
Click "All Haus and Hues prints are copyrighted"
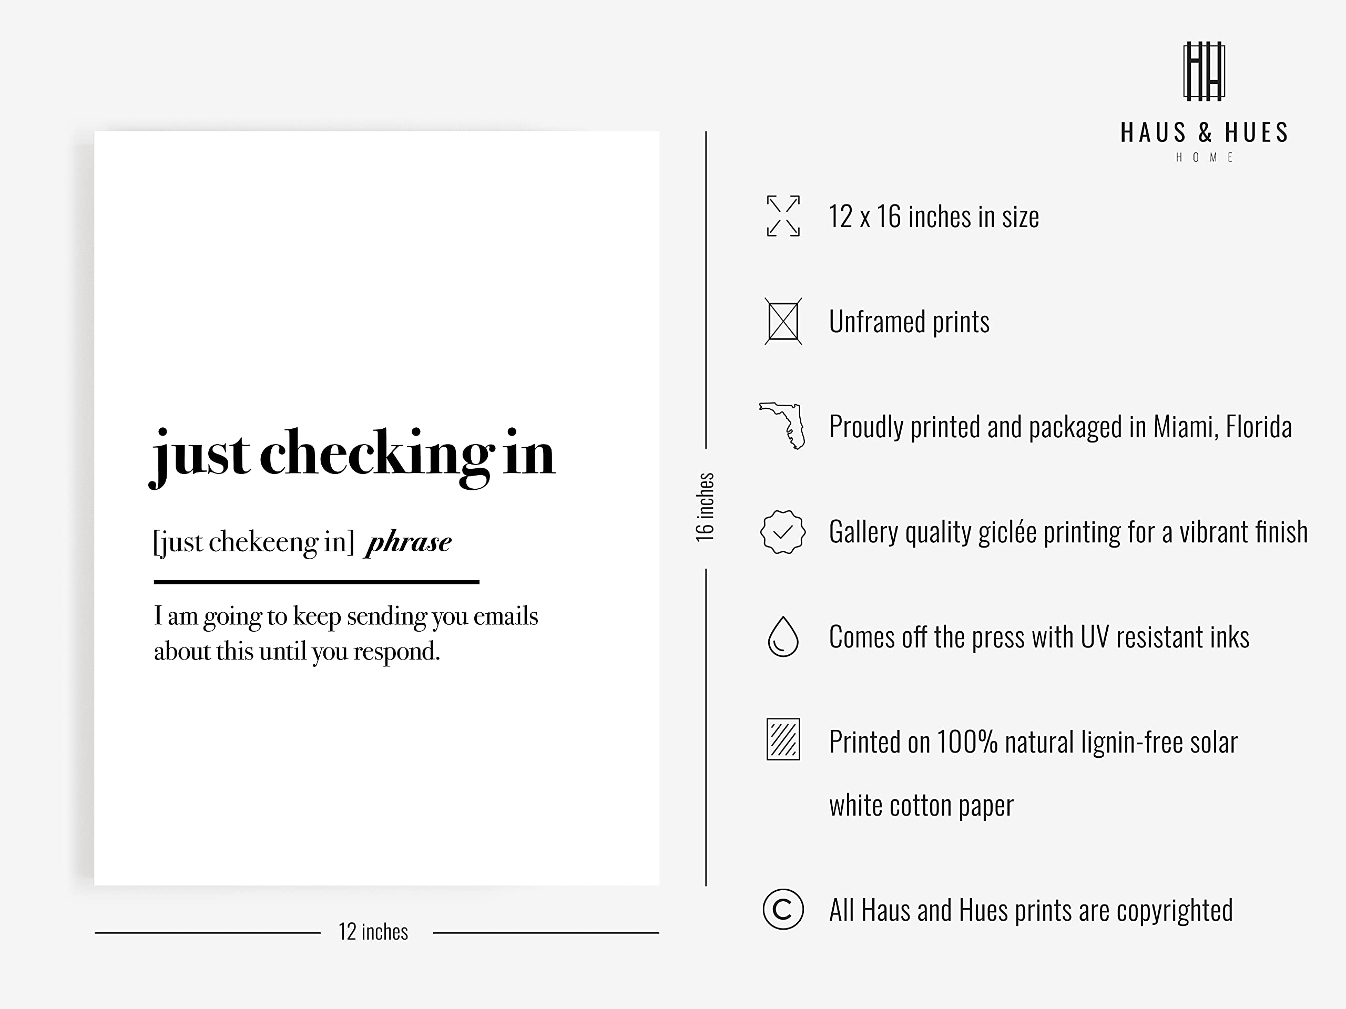pos(1030,911)
